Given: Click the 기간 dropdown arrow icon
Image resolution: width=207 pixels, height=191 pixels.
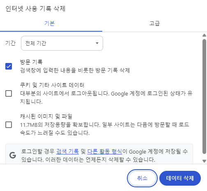Looking at the screenshot, I should coord(97,43).
